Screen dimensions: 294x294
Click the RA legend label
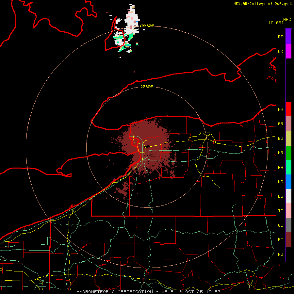tap(280, 168)
